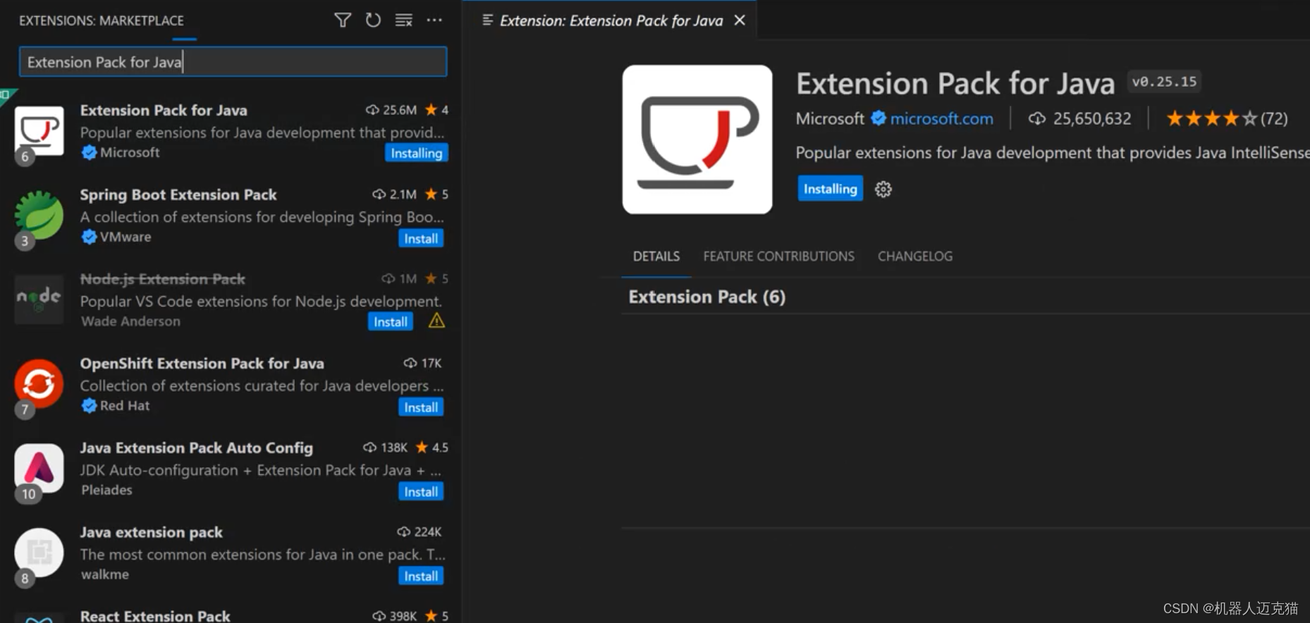Open the microsoft.com publisher link

coord(941,118)
